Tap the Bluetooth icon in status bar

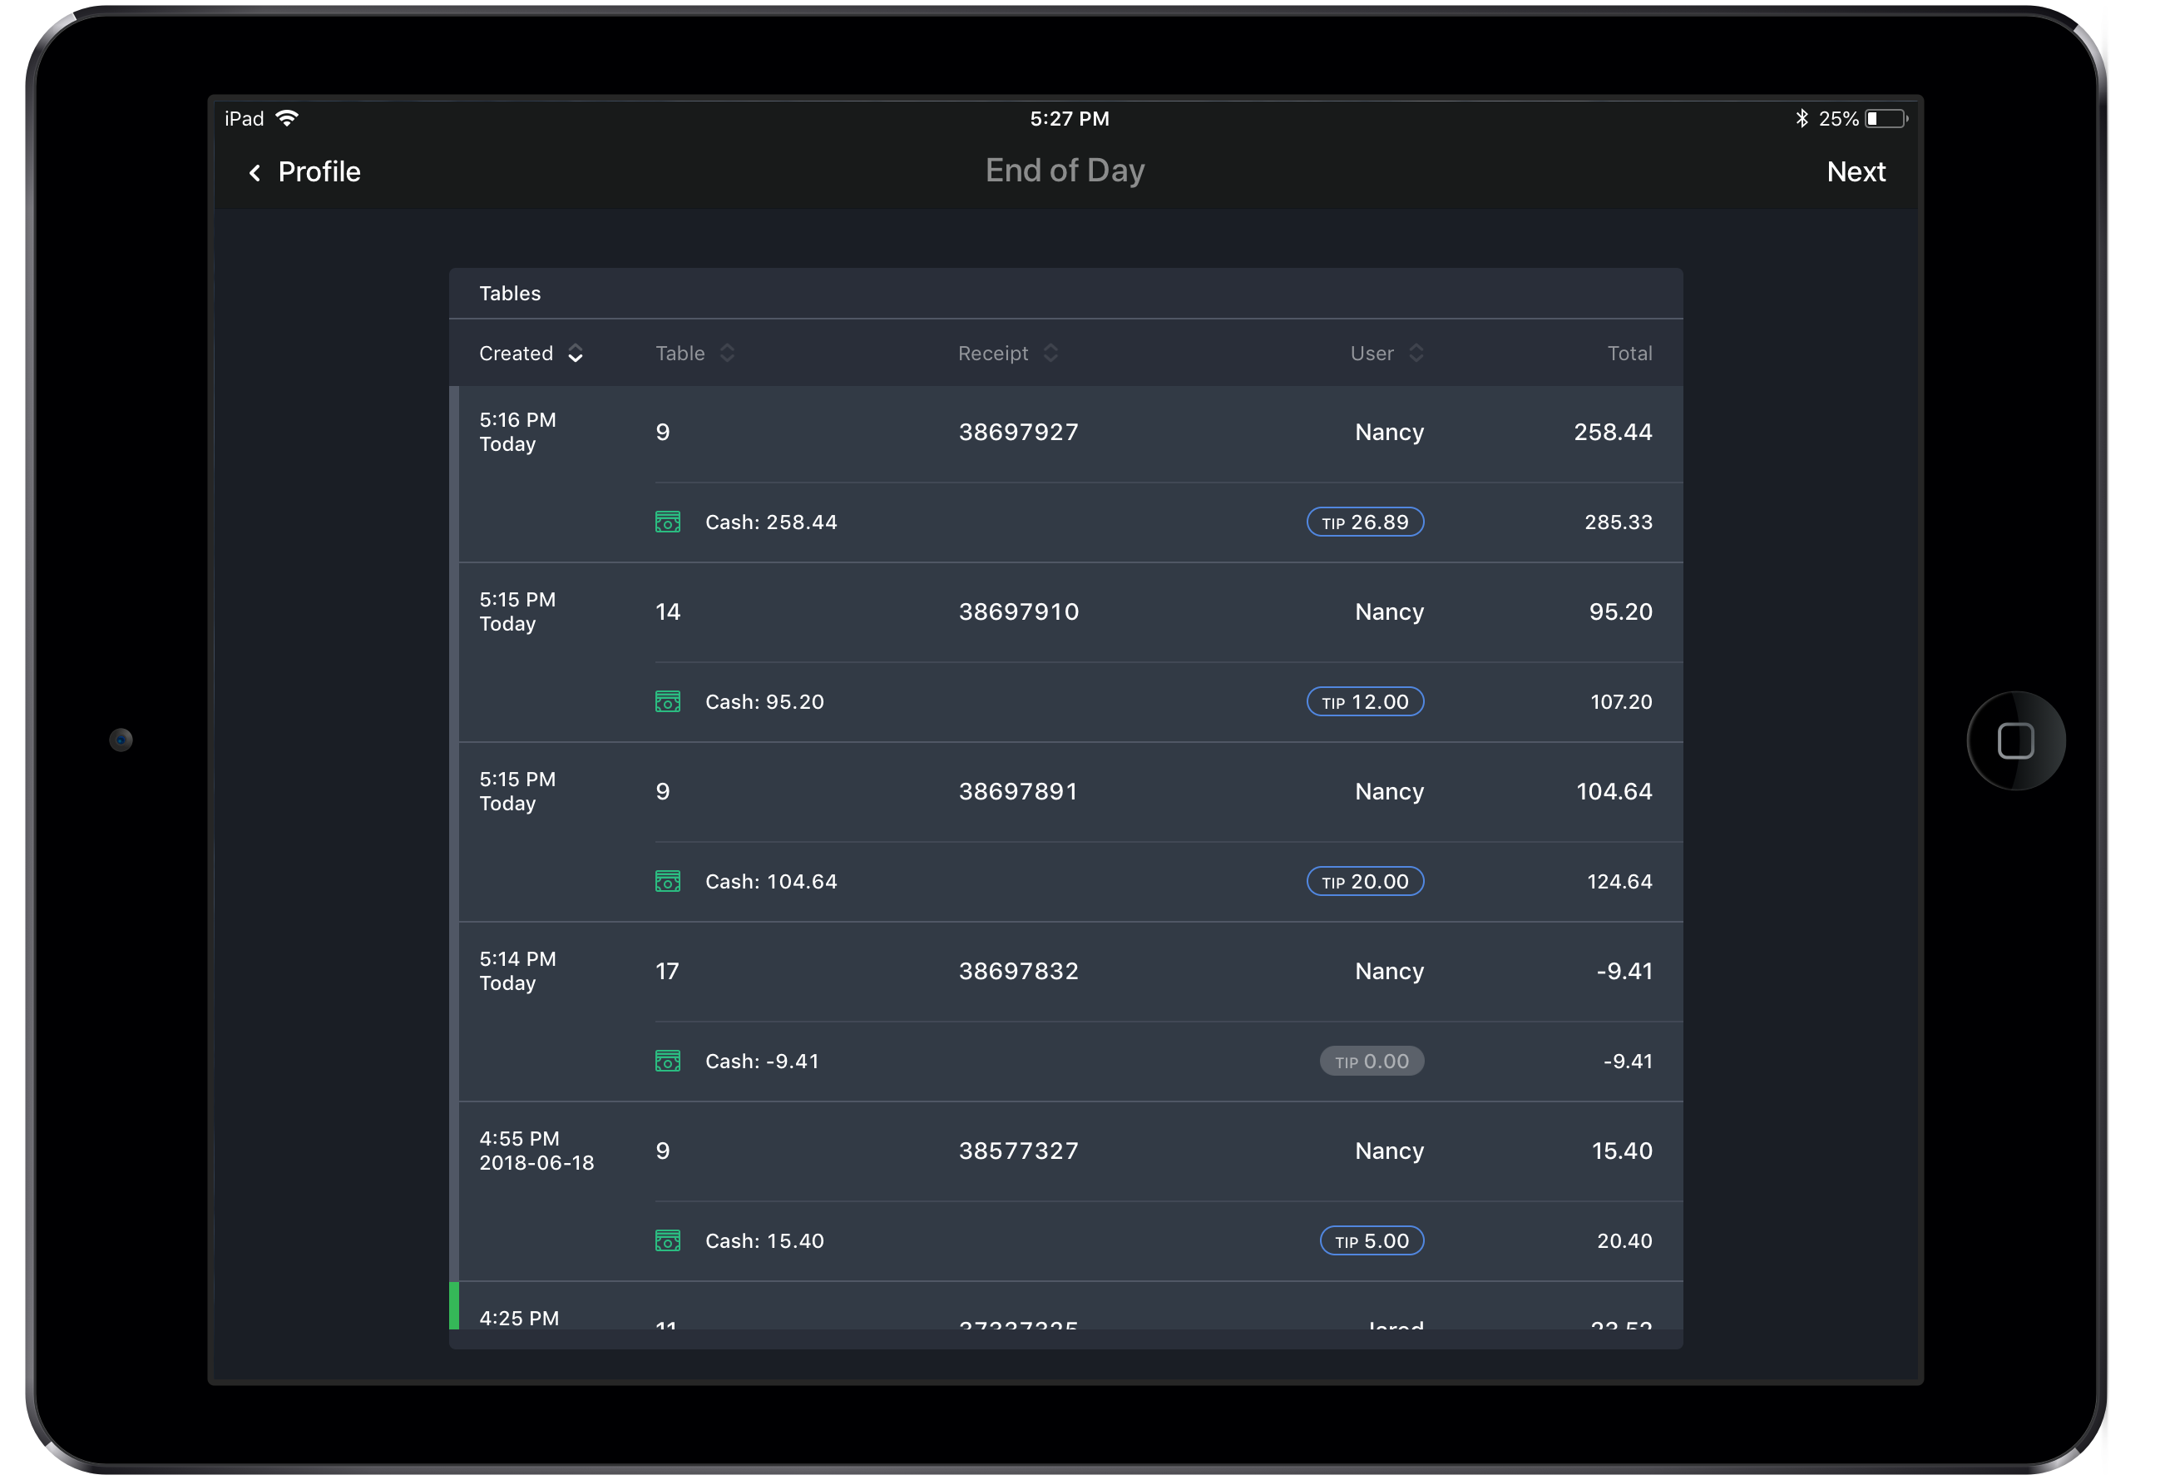click(x=1802, y=118)
